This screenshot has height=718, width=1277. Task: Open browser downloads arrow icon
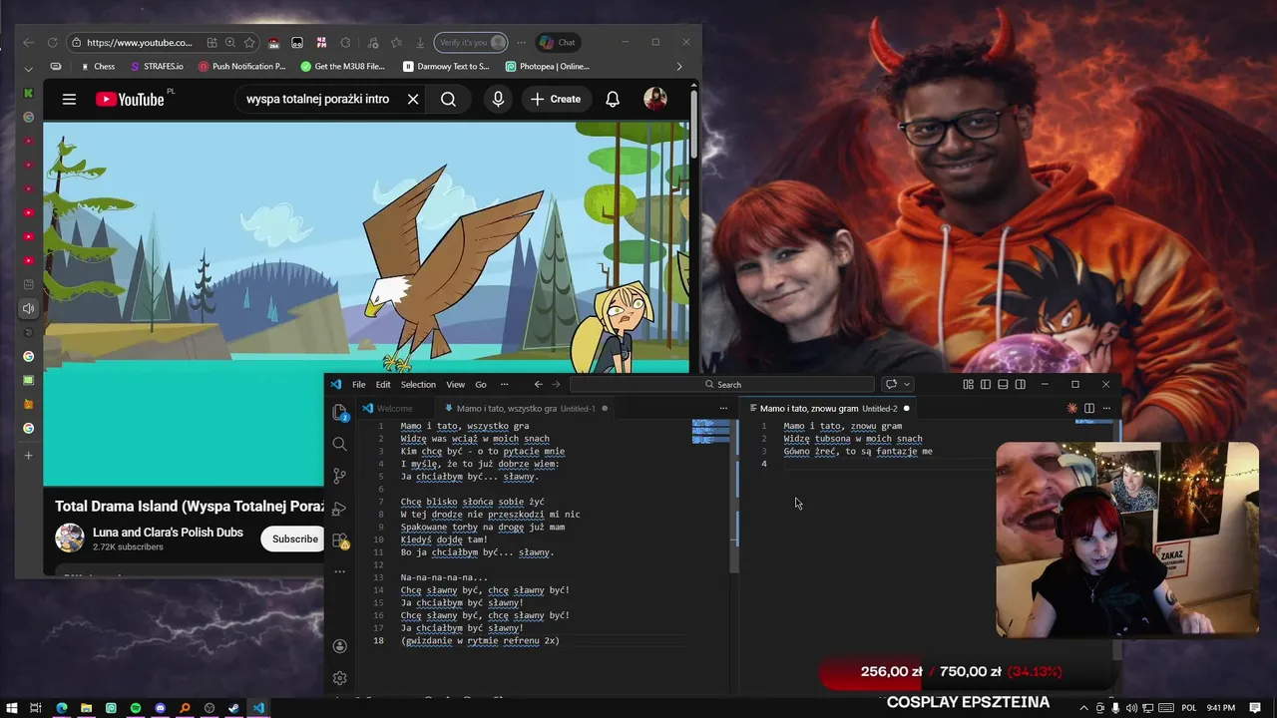click(x=420, y=42)
